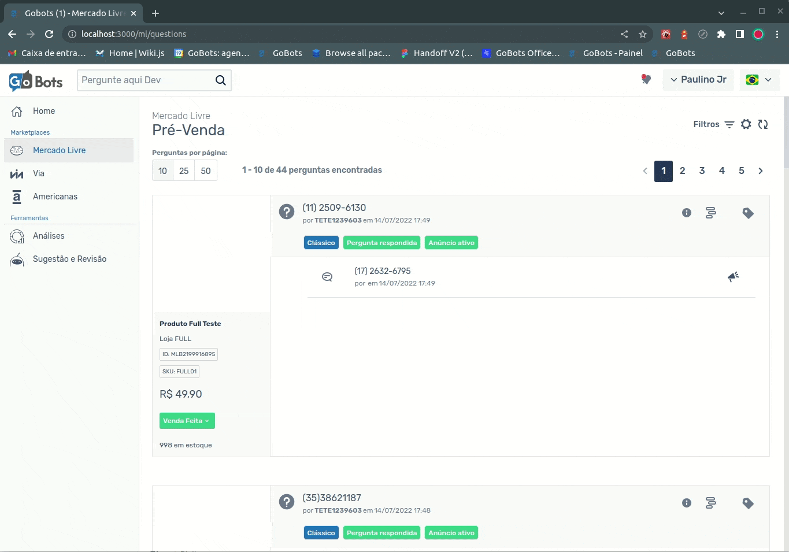Open the Filtros filter icon

729,124
